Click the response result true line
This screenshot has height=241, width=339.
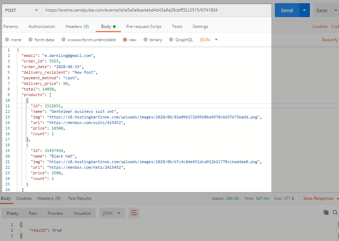(46, 230)
